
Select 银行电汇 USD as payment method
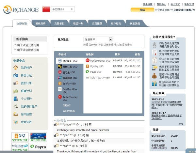pos(70,61)
